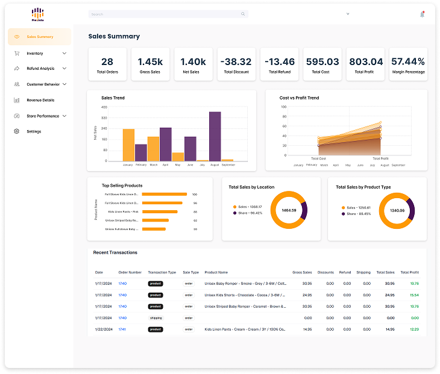Open the top bar dropdown chevron

pyautogui.click(x=348, y=14)
